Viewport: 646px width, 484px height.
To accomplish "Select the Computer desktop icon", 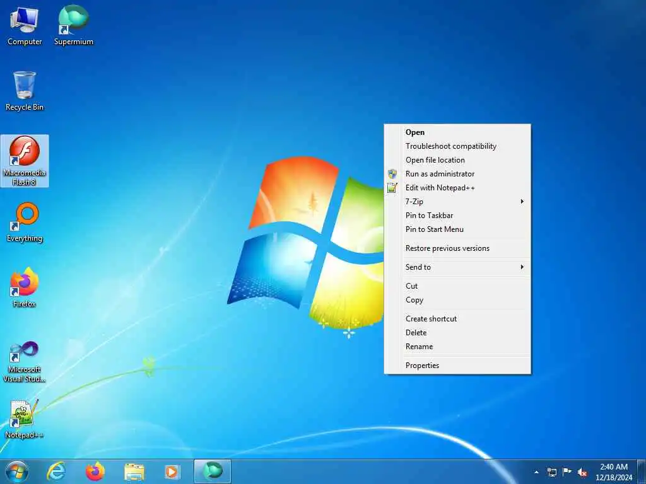I will [x=25, y=26].
